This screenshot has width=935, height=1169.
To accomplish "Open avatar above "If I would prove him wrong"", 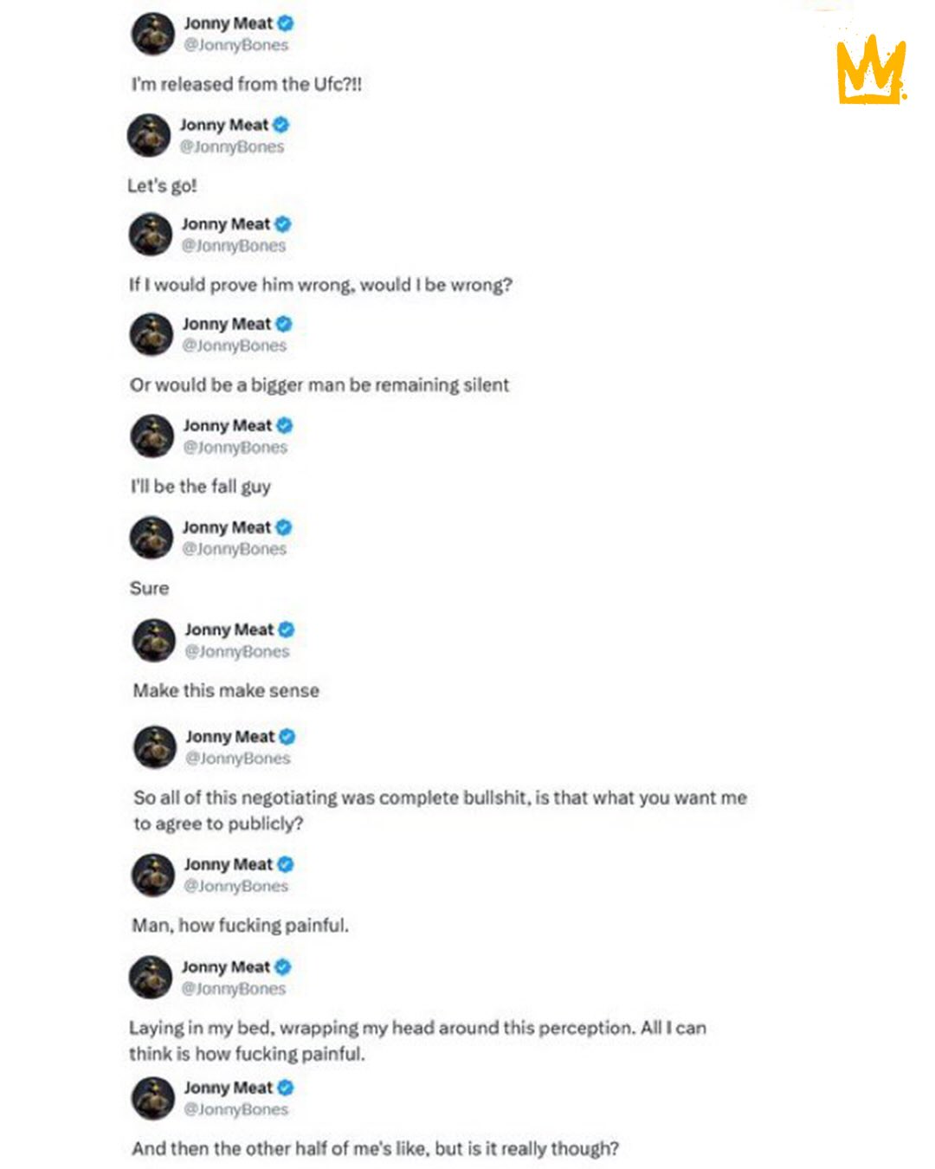I will click(x=151, y=235).
